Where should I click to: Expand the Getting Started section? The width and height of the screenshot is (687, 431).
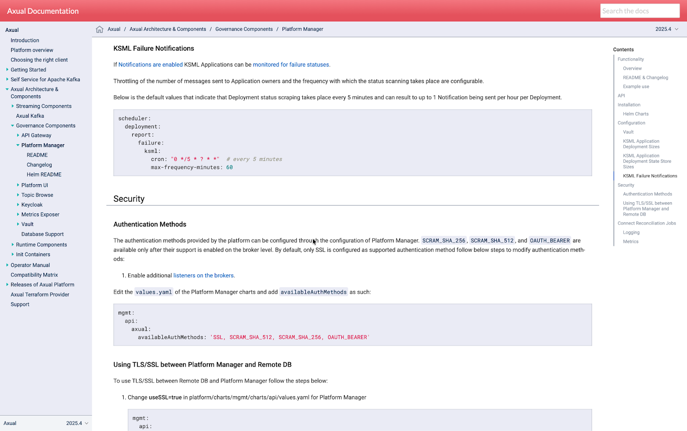click(7, 70)
